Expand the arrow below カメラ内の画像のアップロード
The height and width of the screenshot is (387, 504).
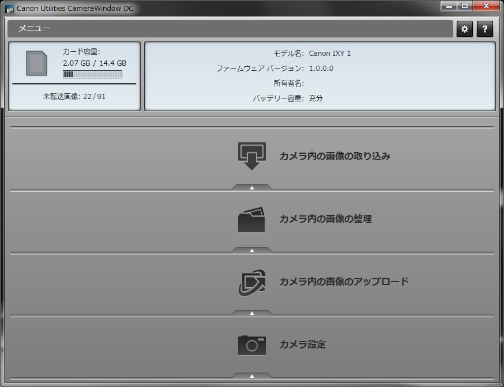tap(252, 313)
